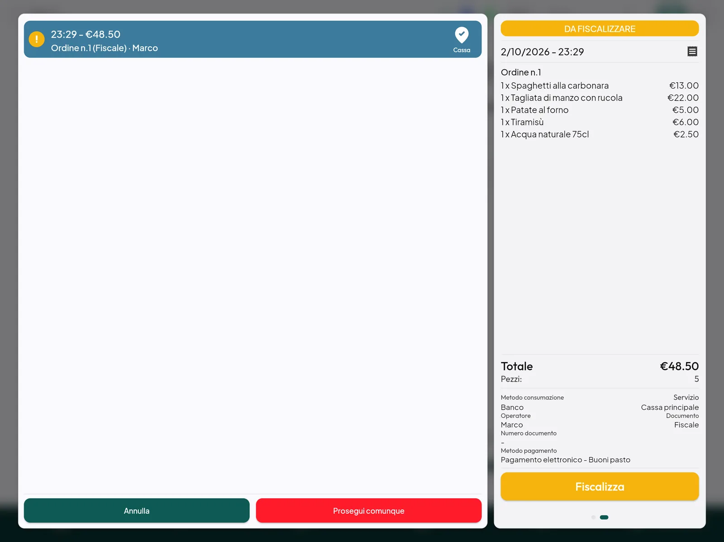
Task: Select the first page indicator dot
Action: [593, 517]
